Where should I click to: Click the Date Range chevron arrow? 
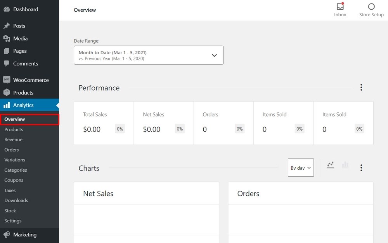[214, 55]
